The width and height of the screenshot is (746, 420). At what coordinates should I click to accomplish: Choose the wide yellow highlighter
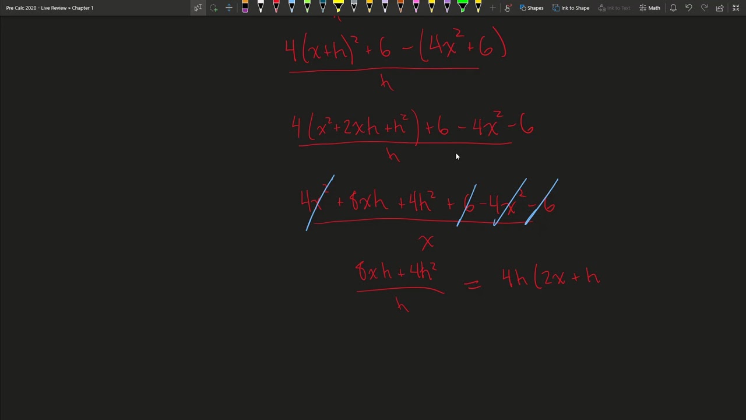[338, 8]
